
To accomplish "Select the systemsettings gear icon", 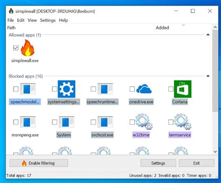I will click(x=67, y=89).
